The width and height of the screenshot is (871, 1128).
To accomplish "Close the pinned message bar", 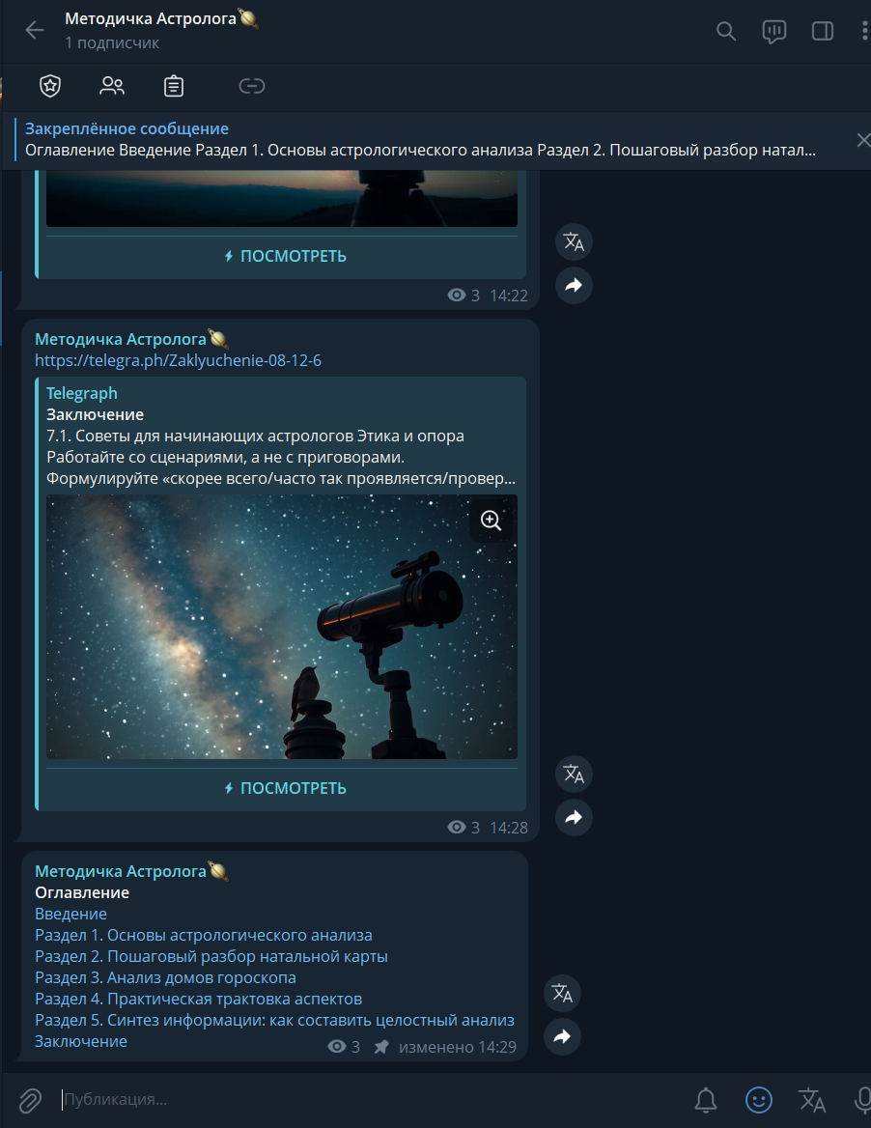I will (863, 140).
